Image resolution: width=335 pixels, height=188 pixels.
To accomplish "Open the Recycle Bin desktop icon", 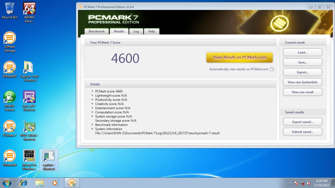I will [x=10, y=11].
